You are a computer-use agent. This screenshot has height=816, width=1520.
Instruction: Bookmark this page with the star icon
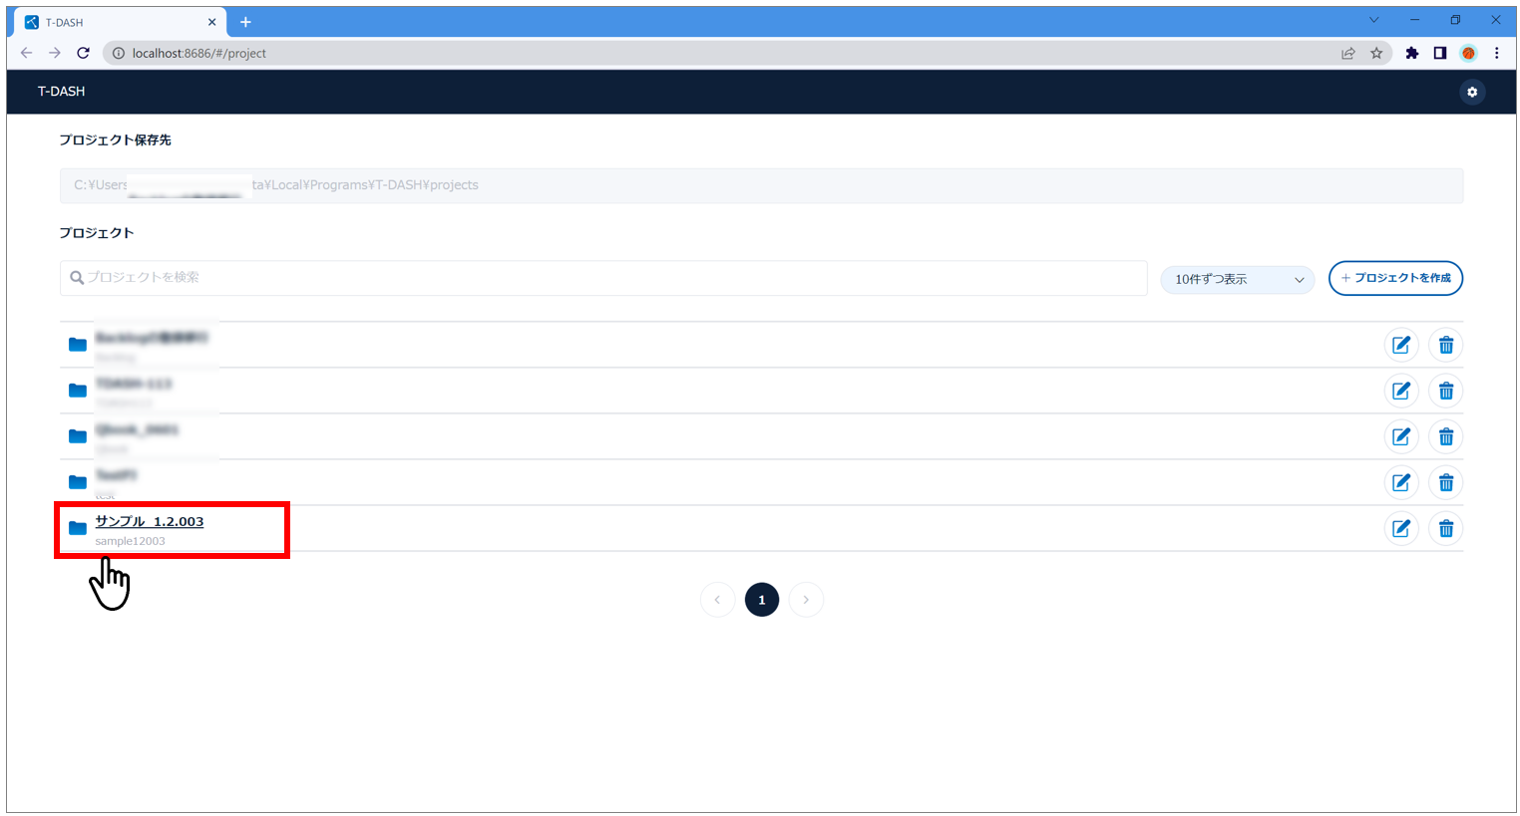tap(1376, 53)
